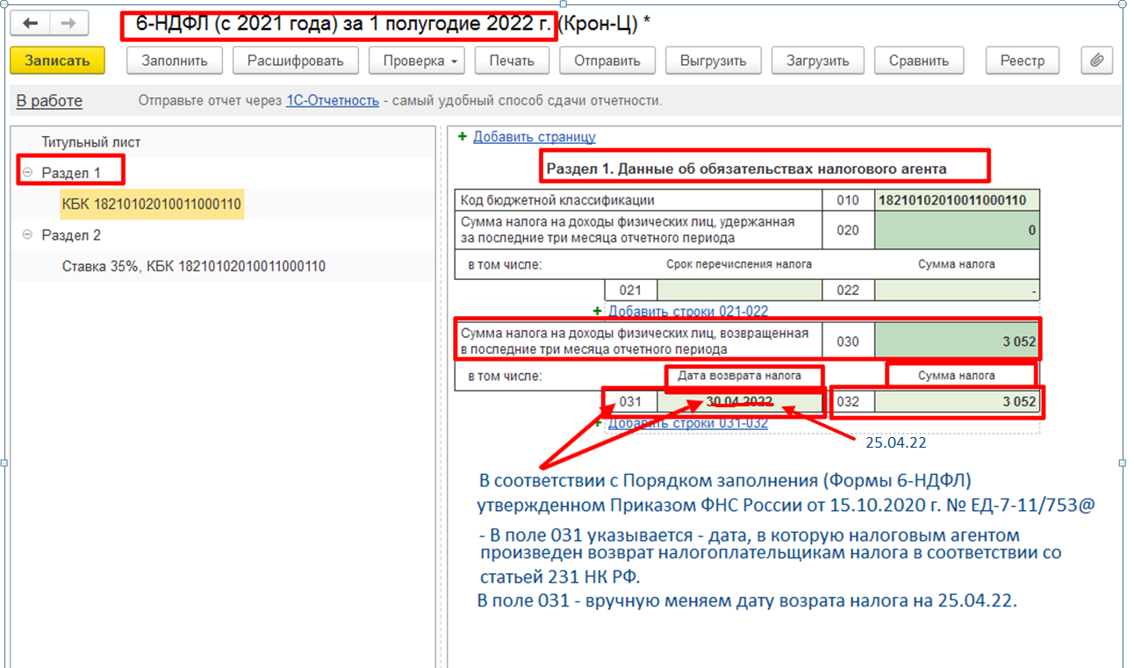Viewport: 1134px width, 668px height.
Task: Click the sum field in row 020
Action: (957, 231)
